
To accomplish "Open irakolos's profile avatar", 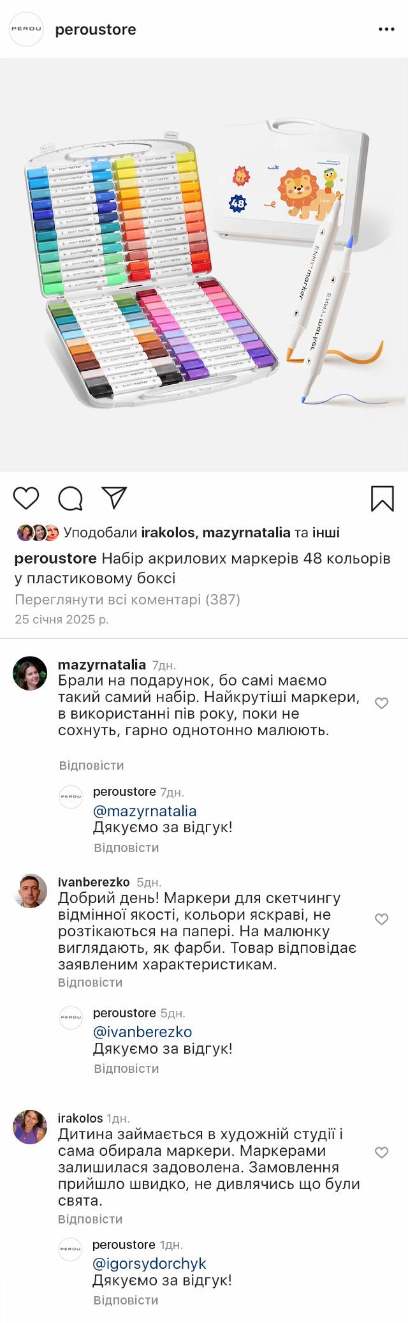I will (x=30, y=1127).
